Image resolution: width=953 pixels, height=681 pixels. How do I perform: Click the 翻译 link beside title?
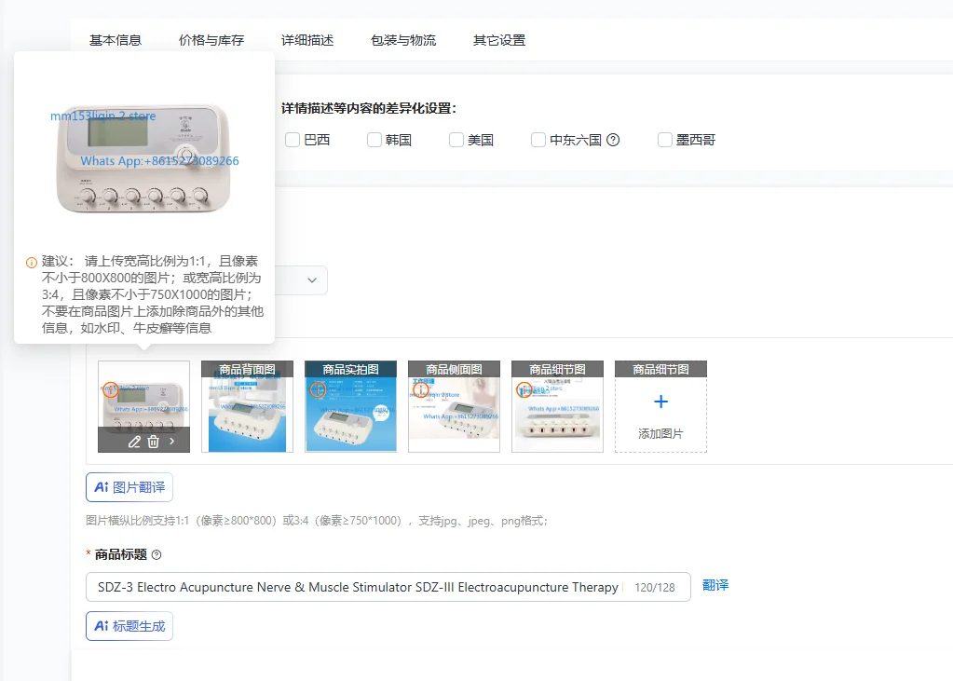715,585
